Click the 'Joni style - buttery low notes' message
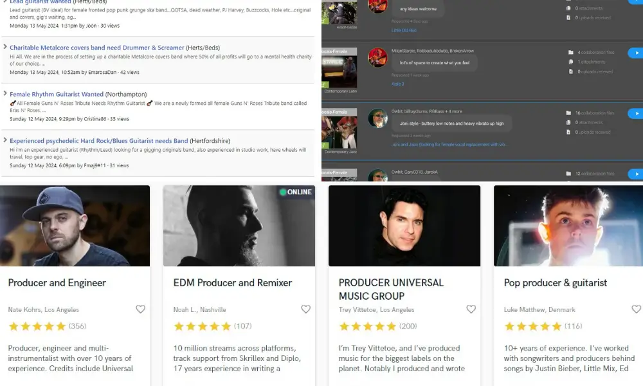This screenshot has height=386, width=643. click(452, 124)
